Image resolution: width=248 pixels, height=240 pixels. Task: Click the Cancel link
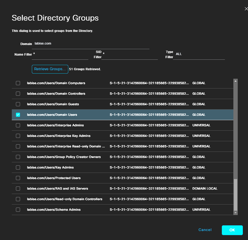point(205,230)
